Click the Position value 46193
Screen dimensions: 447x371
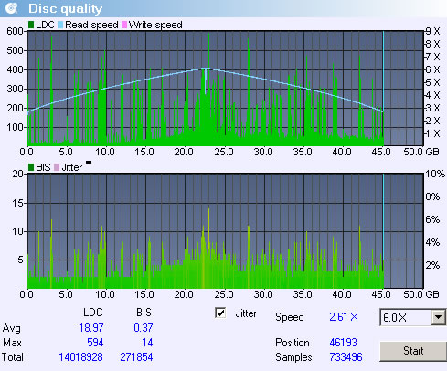point(343,343)
